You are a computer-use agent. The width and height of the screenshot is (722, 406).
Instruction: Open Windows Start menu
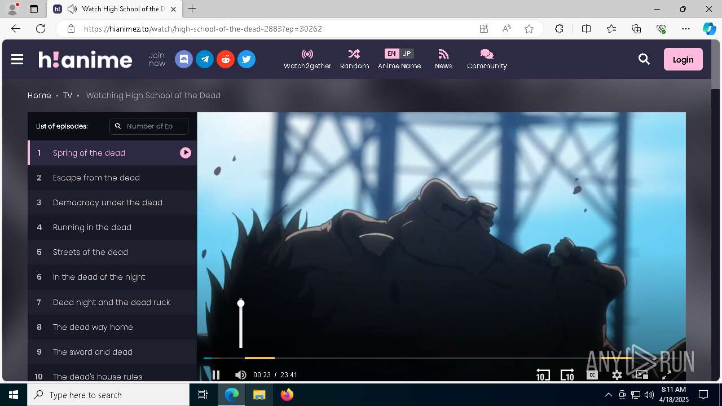click(14, 395)
